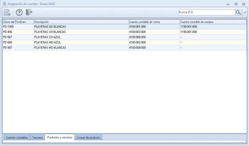Screen dimensions: 249x146
Task: Select the PD-1000 product key cell
Action: click(x=18, y=27)
